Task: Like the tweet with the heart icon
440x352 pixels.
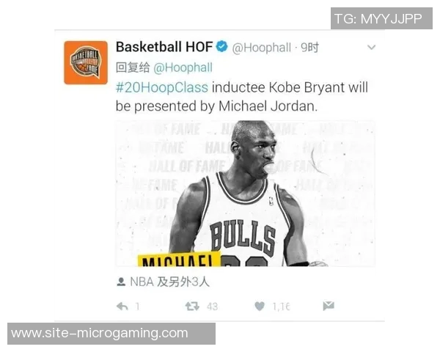Action: tap(260, 306)
